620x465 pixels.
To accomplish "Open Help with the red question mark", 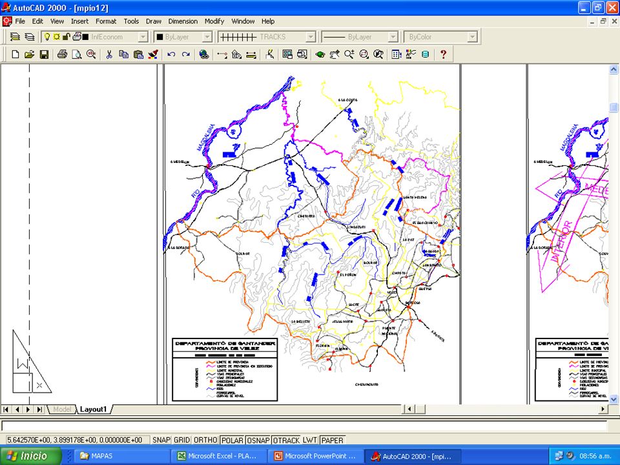I will point(443,54).
